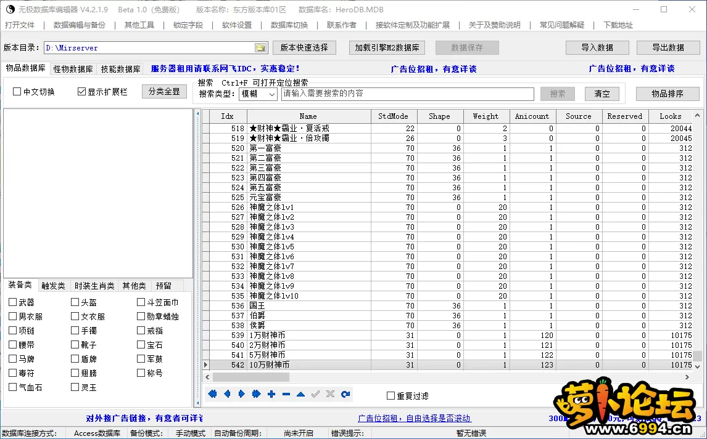The height and width of the screenshot is (439, 707).
Task: Jump to the last record in navigator
Action: (257, 394)
